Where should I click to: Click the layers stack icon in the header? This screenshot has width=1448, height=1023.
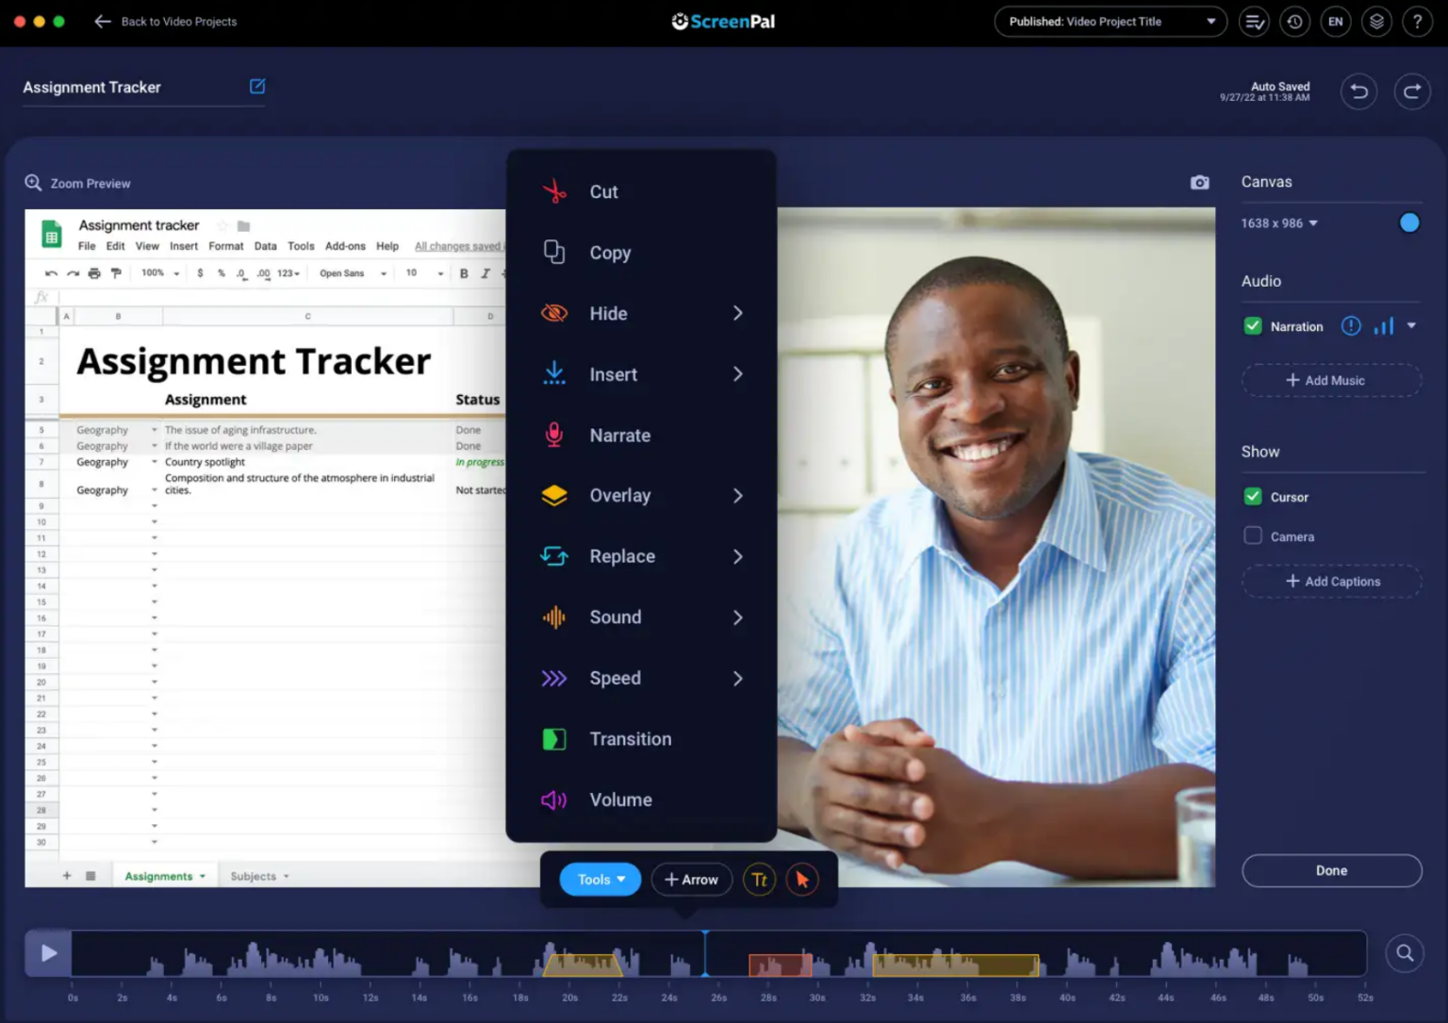pos(1376,21)
